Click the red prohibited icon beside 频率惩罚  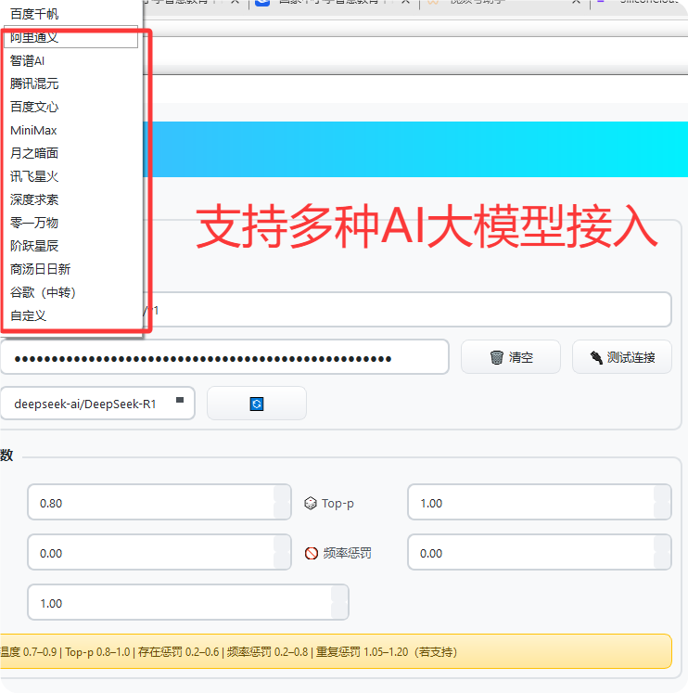pyautogui.click(x=312, y=553)
